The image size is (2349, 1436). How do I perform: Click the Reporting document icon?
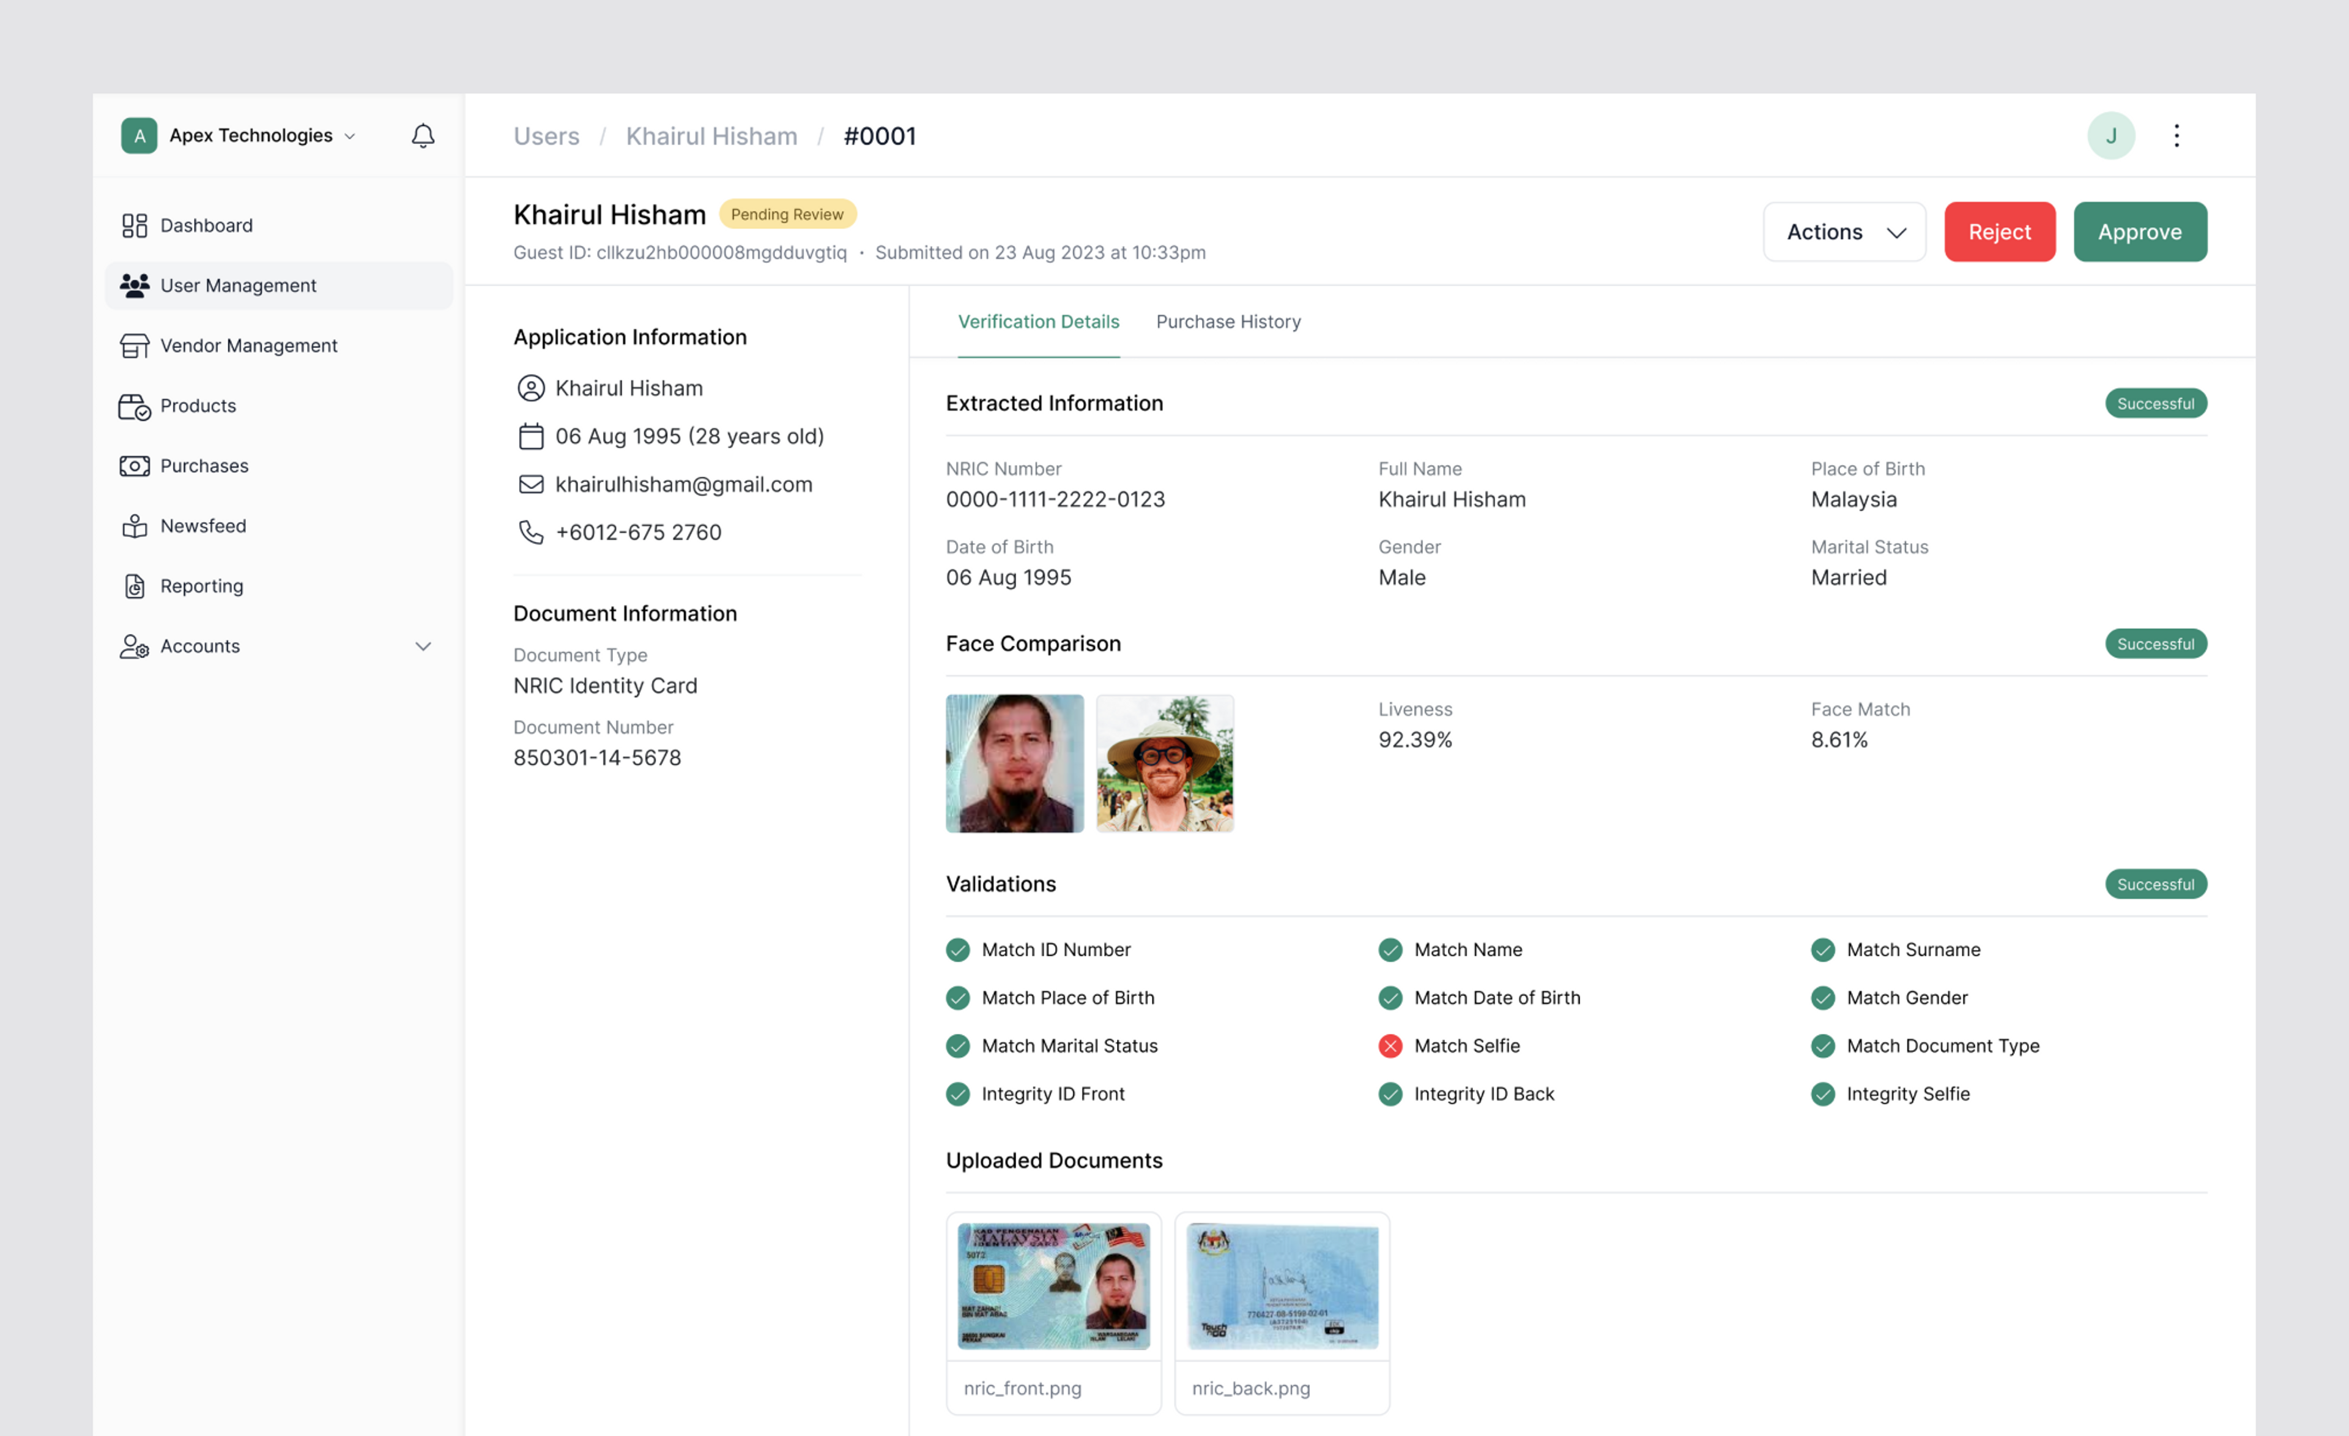point(135,586)
